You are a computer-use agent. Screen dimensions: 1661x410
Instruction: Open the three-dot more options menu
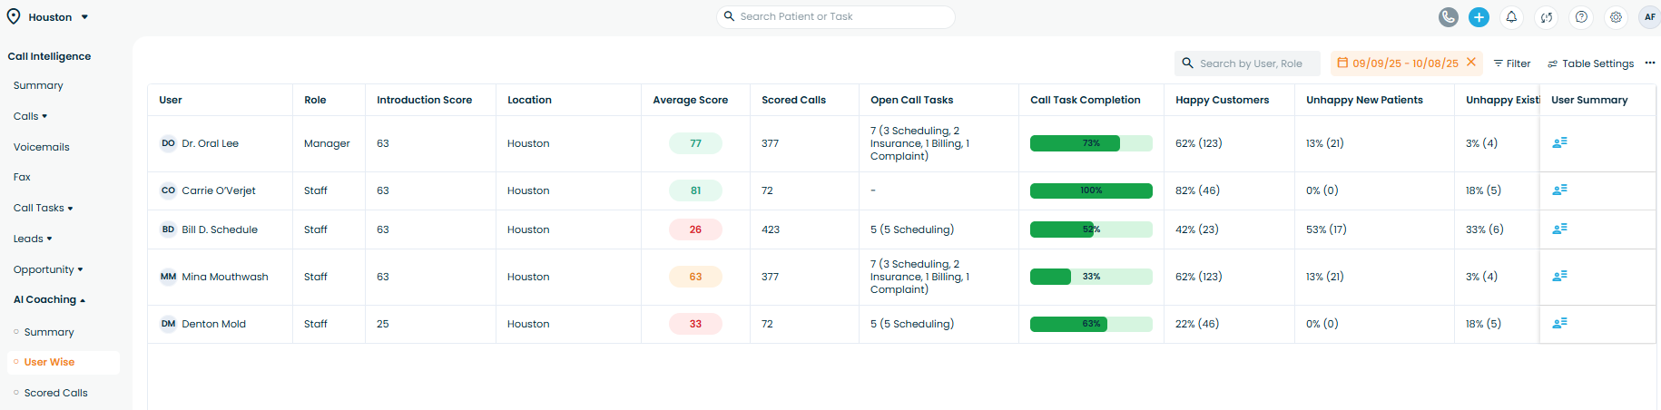tap(1649, 63)
